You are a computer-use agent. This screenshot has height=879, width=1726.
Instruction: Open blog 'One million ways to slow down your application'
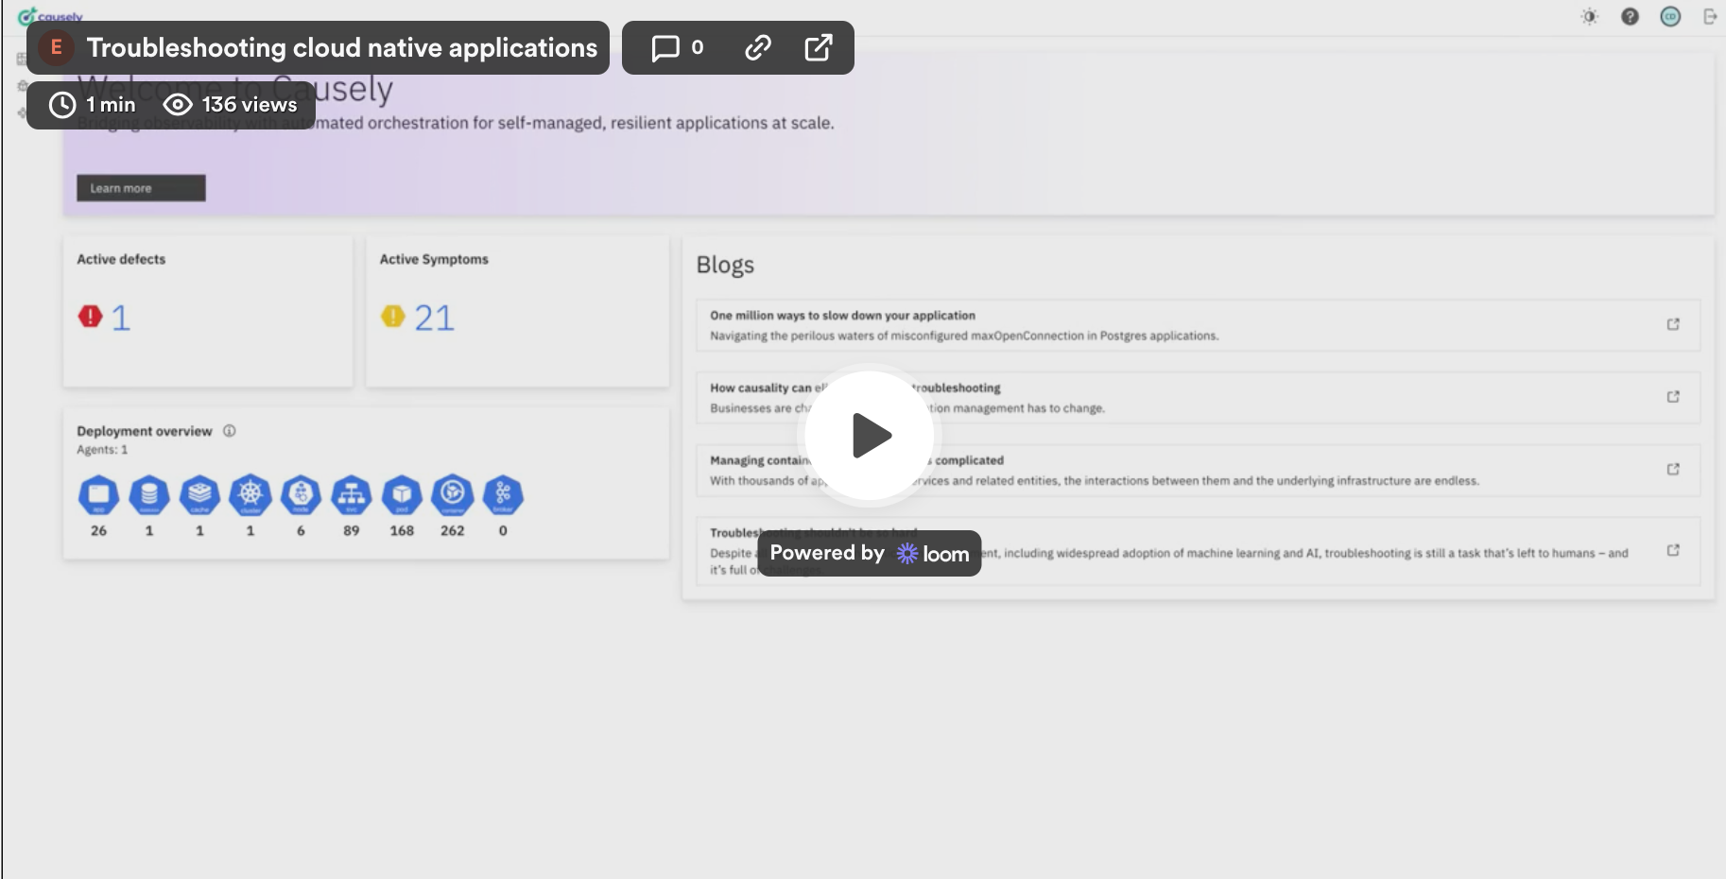coord(841,316)
